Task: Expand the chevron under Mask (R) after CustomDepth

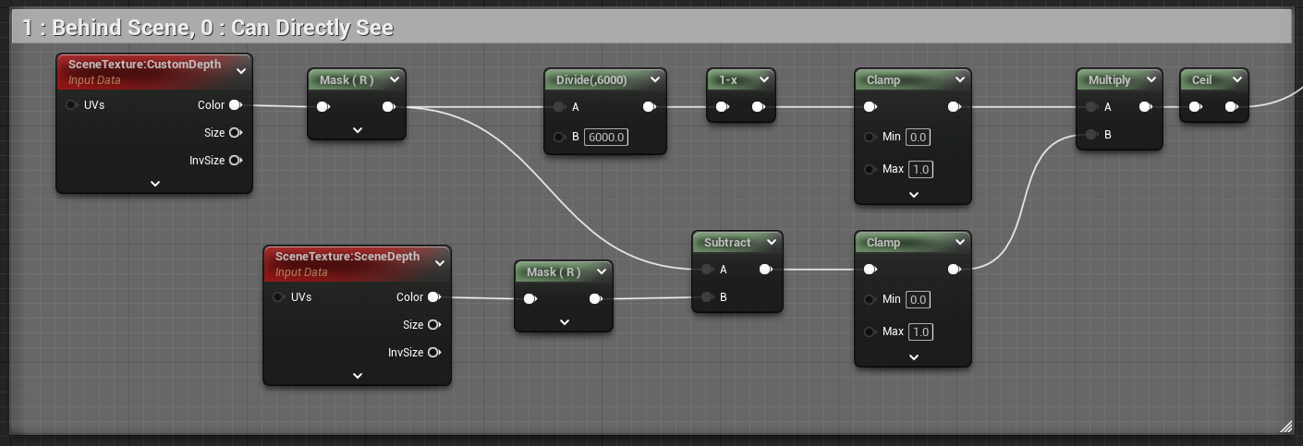Action: pos(358,130)
